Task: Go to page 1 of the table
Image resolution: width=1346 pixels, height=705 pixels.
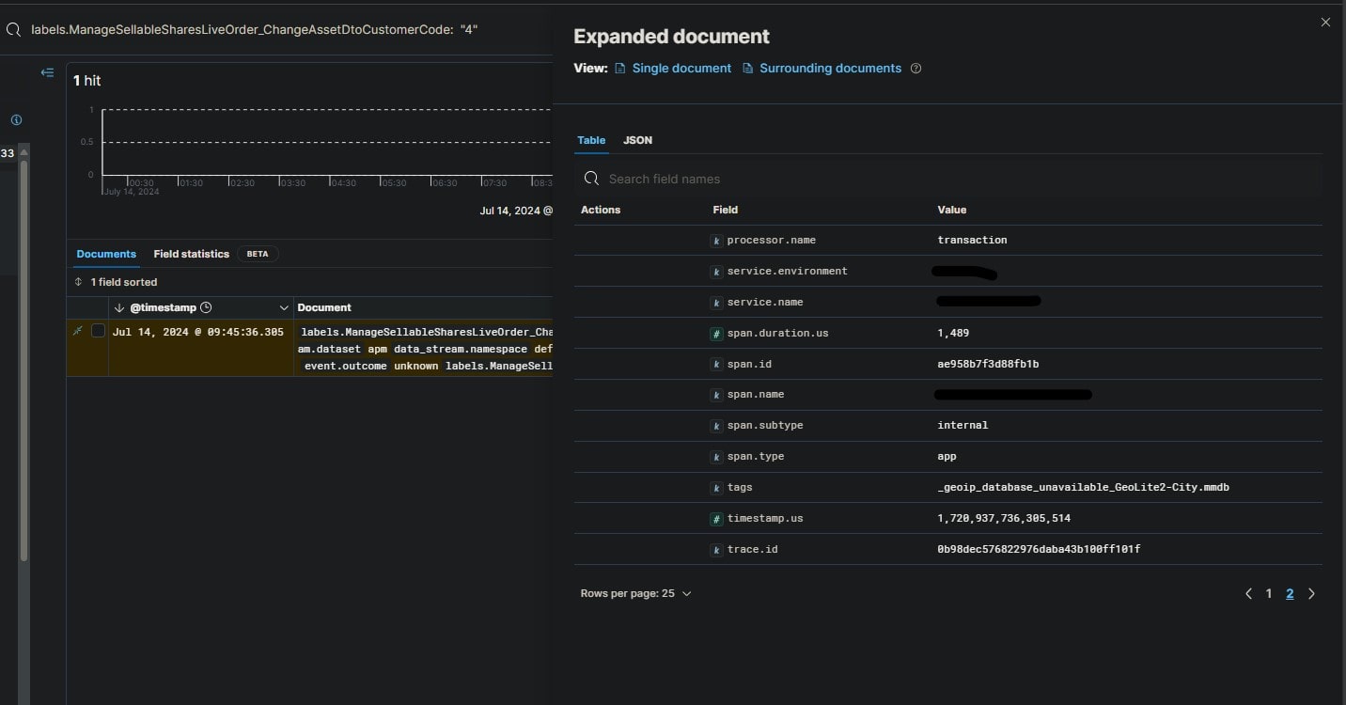Action: (x=1269, y=593)
